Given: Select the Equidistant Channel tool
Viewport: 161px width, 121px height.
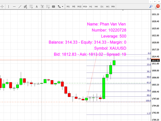Looking at the screenshot, I should pos(25,7).
